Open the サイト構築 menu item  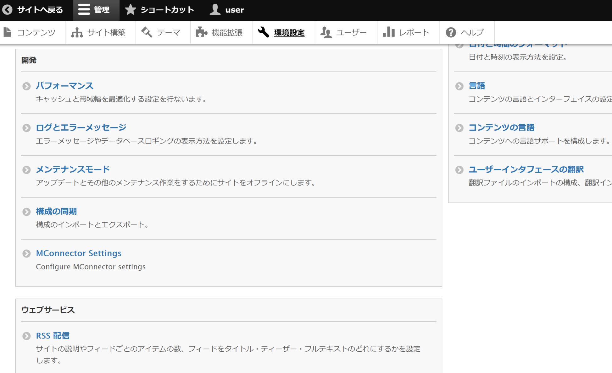pos(101,32)
